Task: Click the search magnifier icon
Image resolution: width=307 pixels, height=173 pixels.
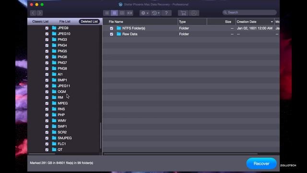Action: pos(225,12)
